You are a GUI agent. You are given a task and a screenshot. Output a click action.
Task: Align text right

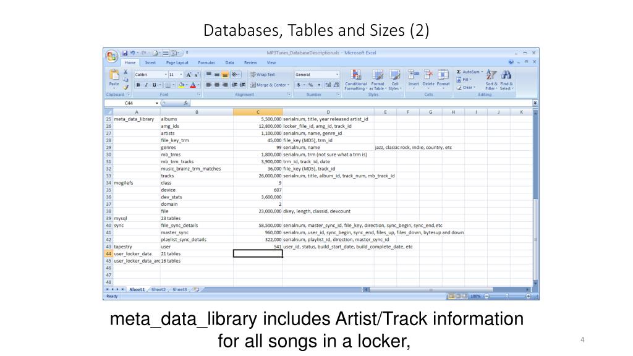(225, 85)
